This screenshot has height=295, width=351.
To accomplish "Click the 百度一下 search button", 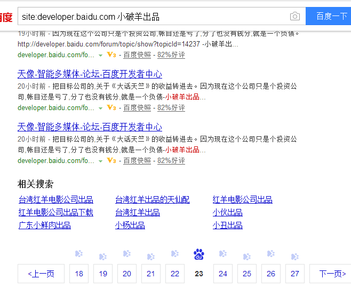I will (x=329, y=17).
